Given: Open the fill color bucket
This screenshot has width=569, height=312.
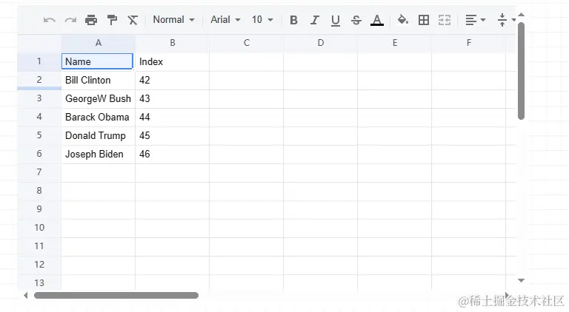Looking at the screenshot, I should [x=402, y=19].
